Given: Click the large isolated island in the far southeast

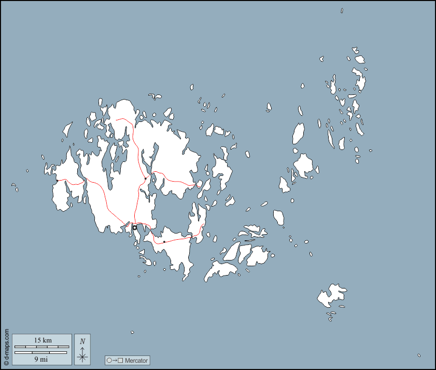Looking at the screenshot, I should coord(330,296).
